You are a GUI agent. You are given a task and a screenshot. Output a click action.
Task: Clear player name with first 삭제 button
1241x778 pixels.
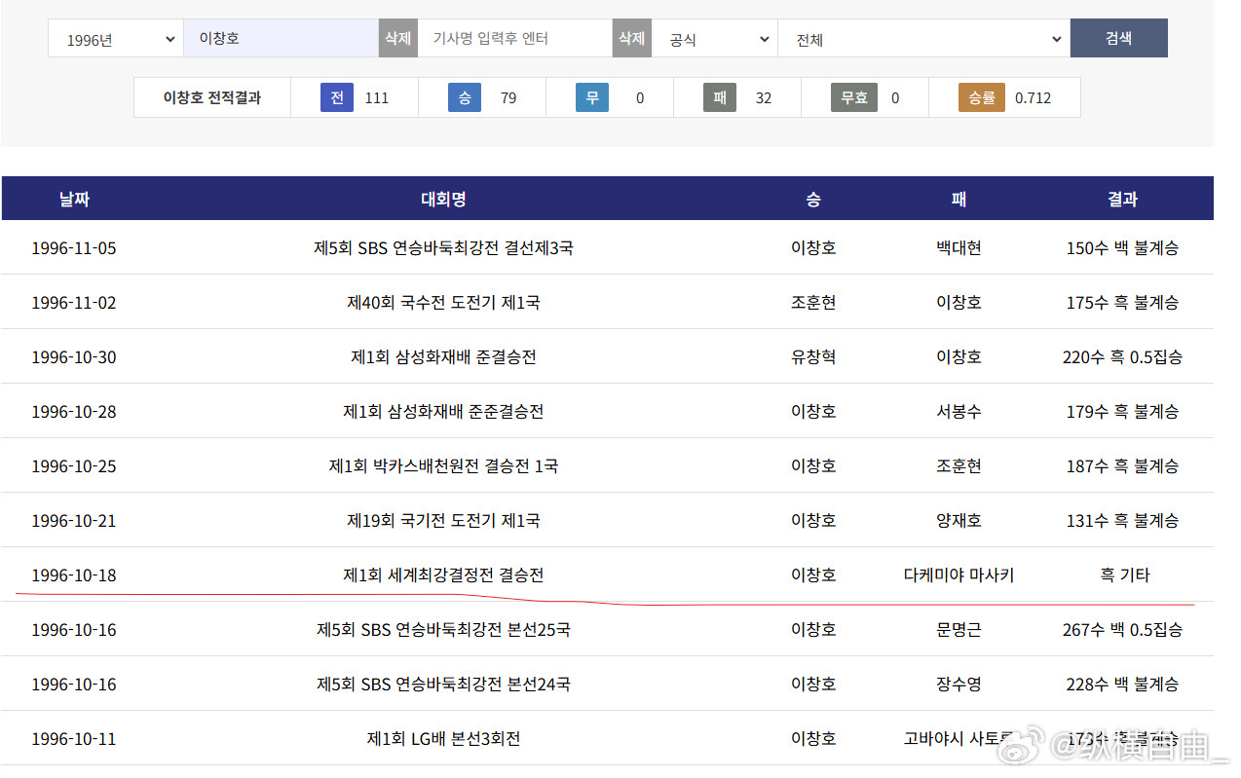pyautogui.click(x=397, y=38)
